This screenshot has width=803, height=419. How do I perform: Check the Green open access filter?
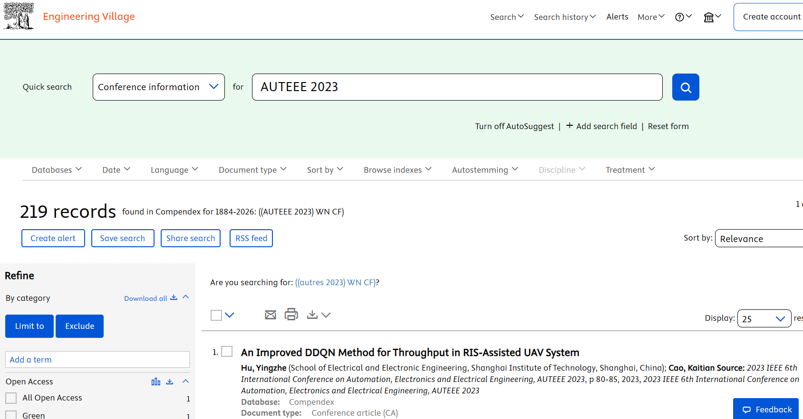(x=11, y=415)
